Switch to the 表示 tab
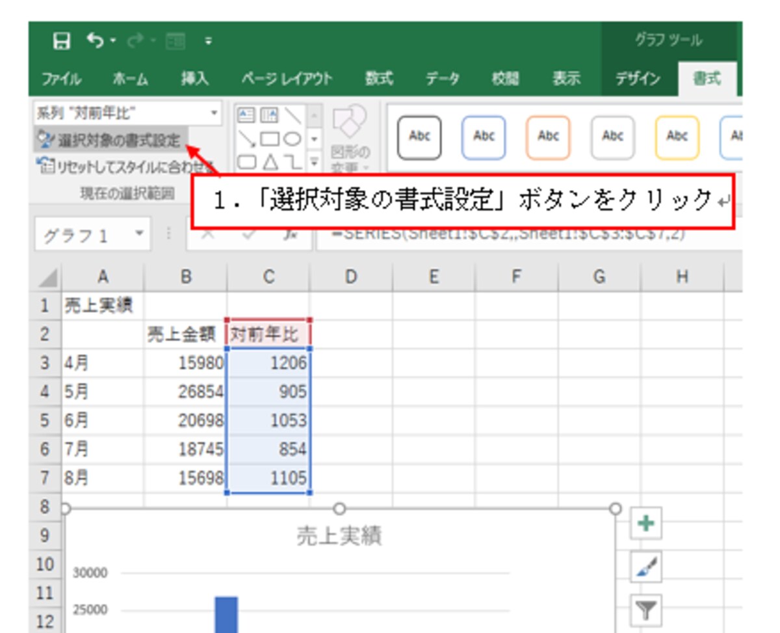Viewport: 780px width, 633px height. tap(566, 79)
